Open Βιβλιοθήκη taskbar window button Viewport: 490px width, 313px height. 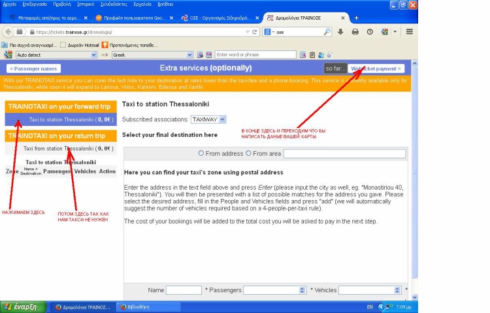(x=148, y=307)
